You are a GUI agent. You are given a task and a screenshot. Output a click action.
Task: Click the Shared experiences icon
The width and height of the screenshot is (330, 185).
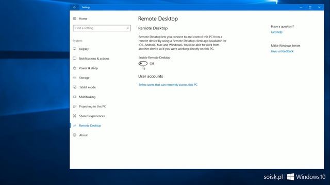[x=74, y=116]
